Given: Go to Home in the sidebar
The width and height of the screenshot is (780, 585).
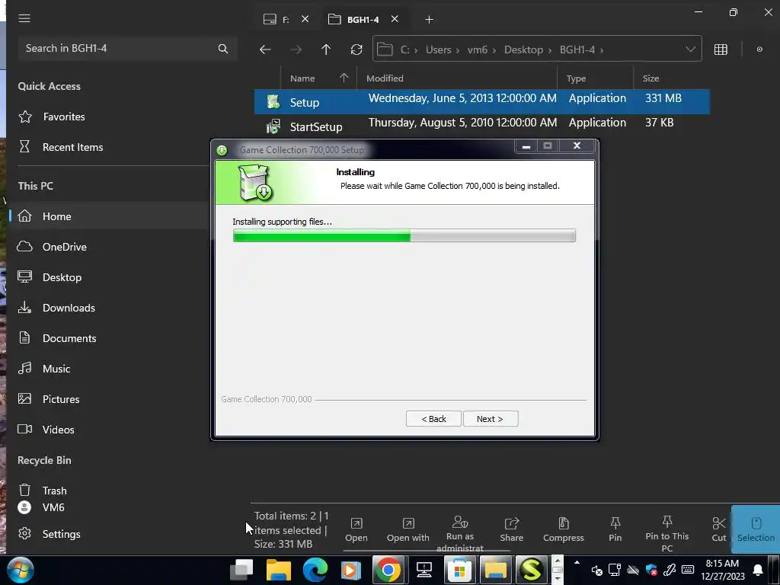Looking at the screenshot, I should tap(56, 216).
